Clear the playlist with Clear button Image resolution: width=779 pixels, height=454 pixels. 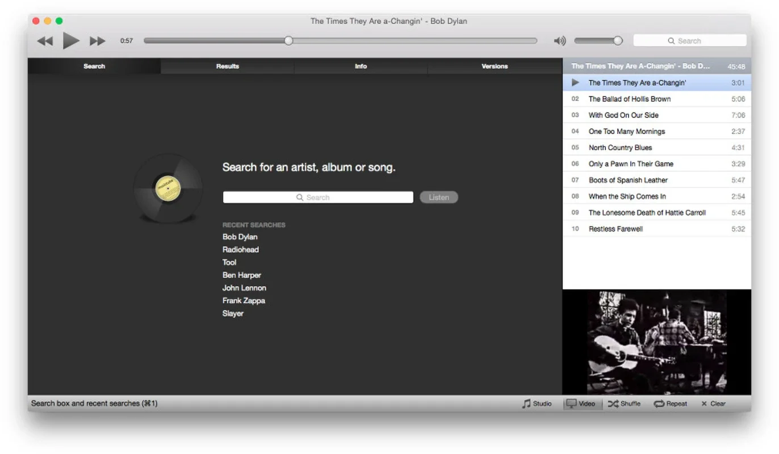pos(713,403)
